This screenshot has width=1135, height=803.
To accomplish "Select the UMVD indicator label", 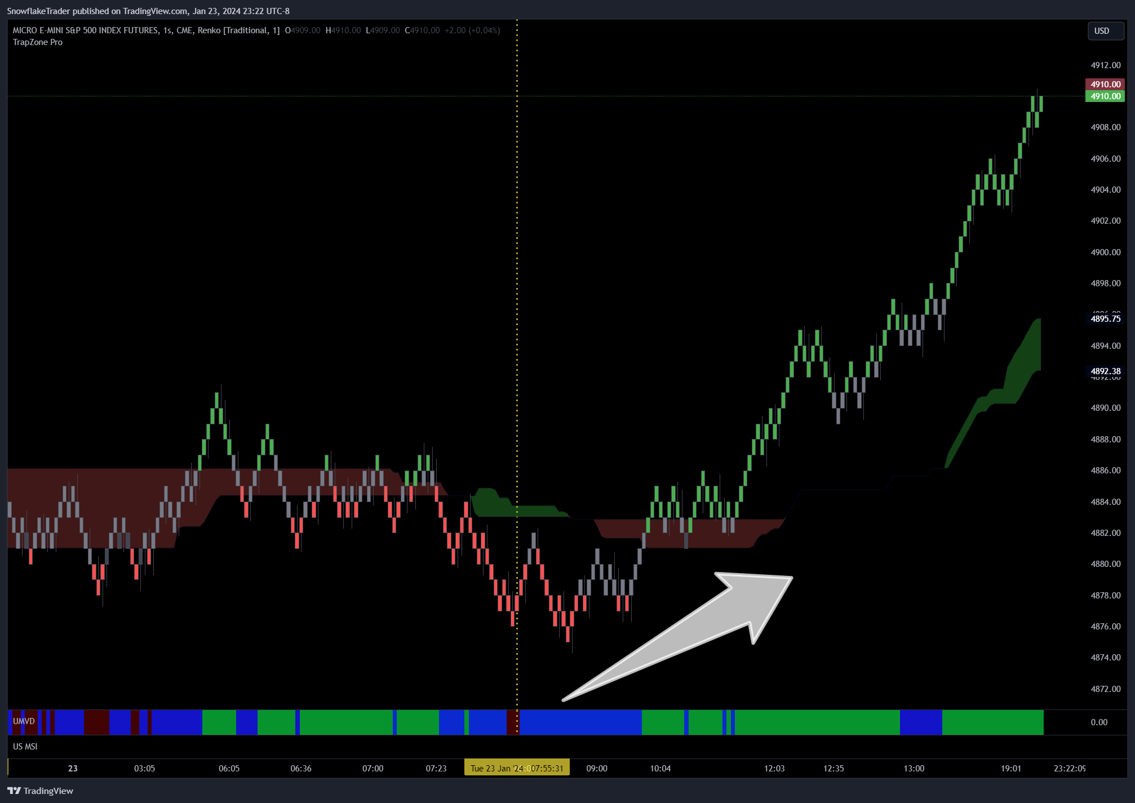I will [x=24, y=721].
